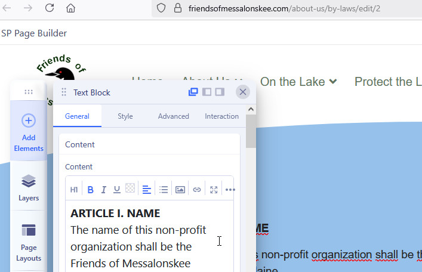Open the On the Lake menu
422x272 pixels.
pyautogui.click(x=298, y=82)
